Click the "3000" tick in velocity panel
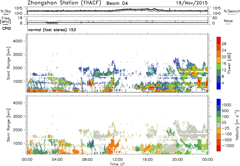This screenshot has height=166, width=240. [18, 116]
